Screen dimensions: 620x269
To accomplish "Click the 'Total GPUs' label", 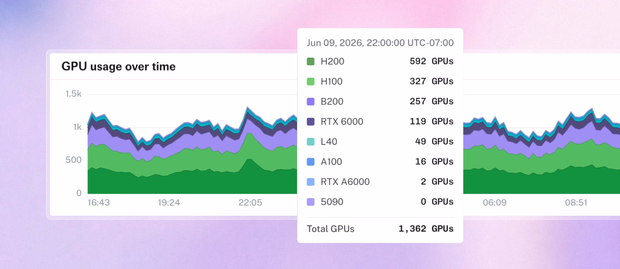I will tap(331, 229).
